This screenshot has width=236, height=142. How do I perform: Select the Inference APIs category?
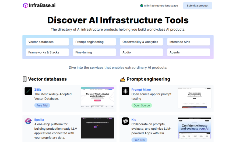[x=188, y=42]
